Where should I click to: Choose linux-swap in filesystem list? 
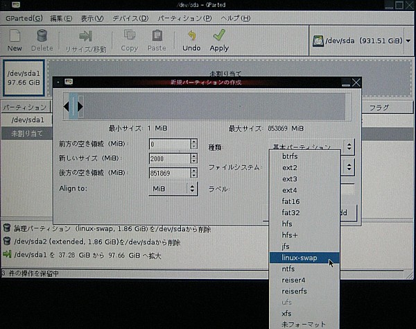[304, 258]
